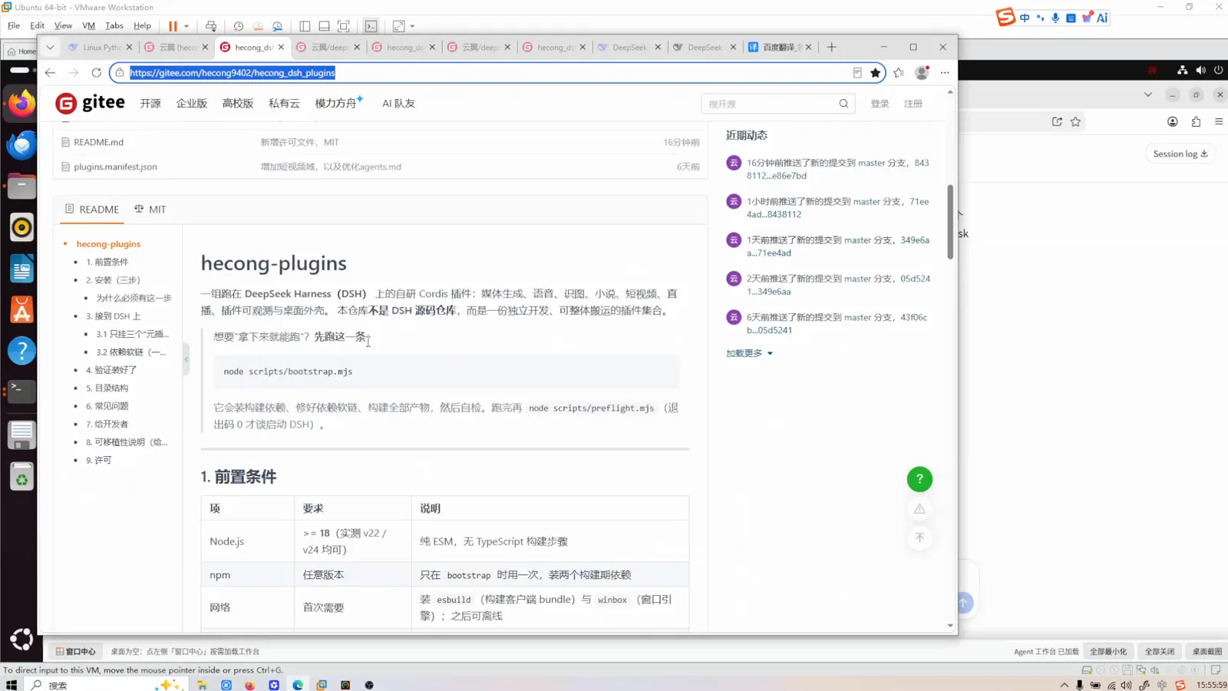1228x691 pixels.
Task: Open LibreOffice Writer in the dock
Action: 21,269
